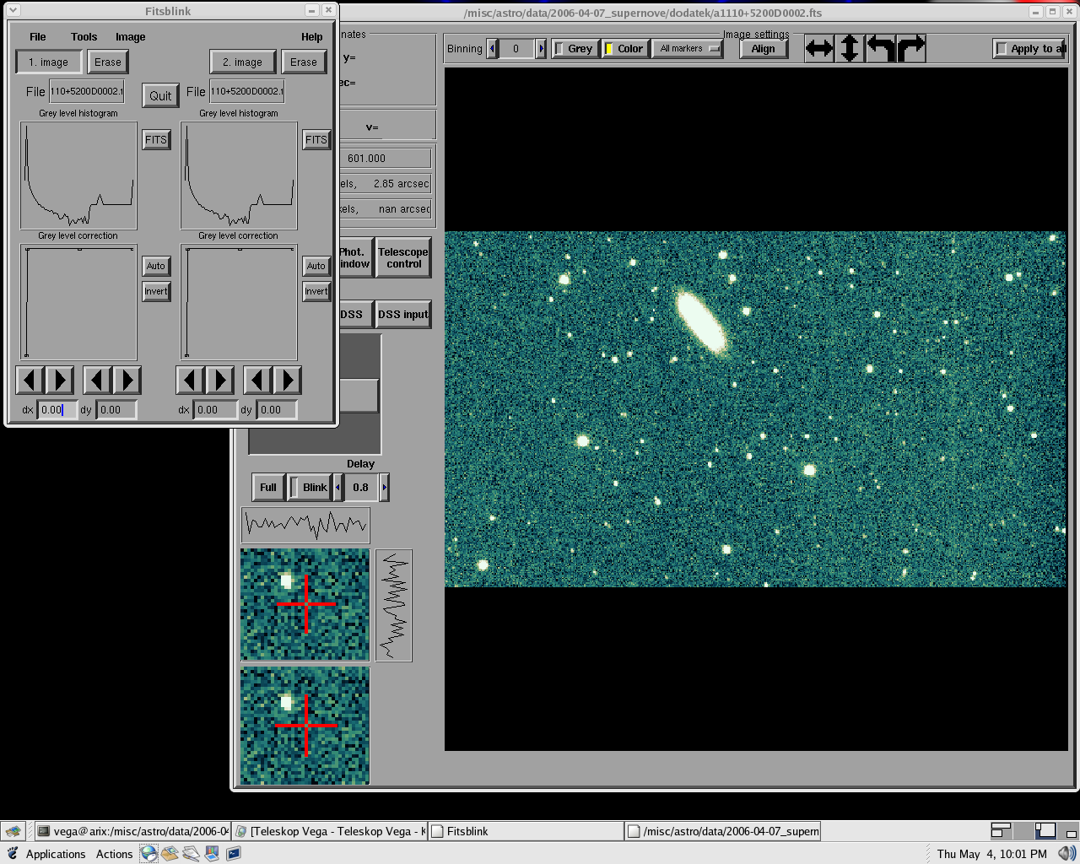Rotate image left with the curved arrow
This screenshot has width=1080, height=864.
pos(880,48)
